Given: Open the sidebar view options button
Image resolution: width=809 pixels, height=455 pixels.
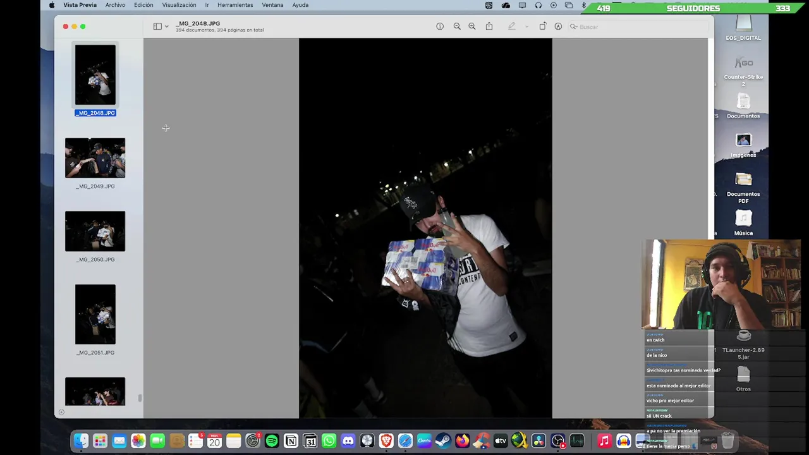Looking at the screenshot, I should pos(157,27).
